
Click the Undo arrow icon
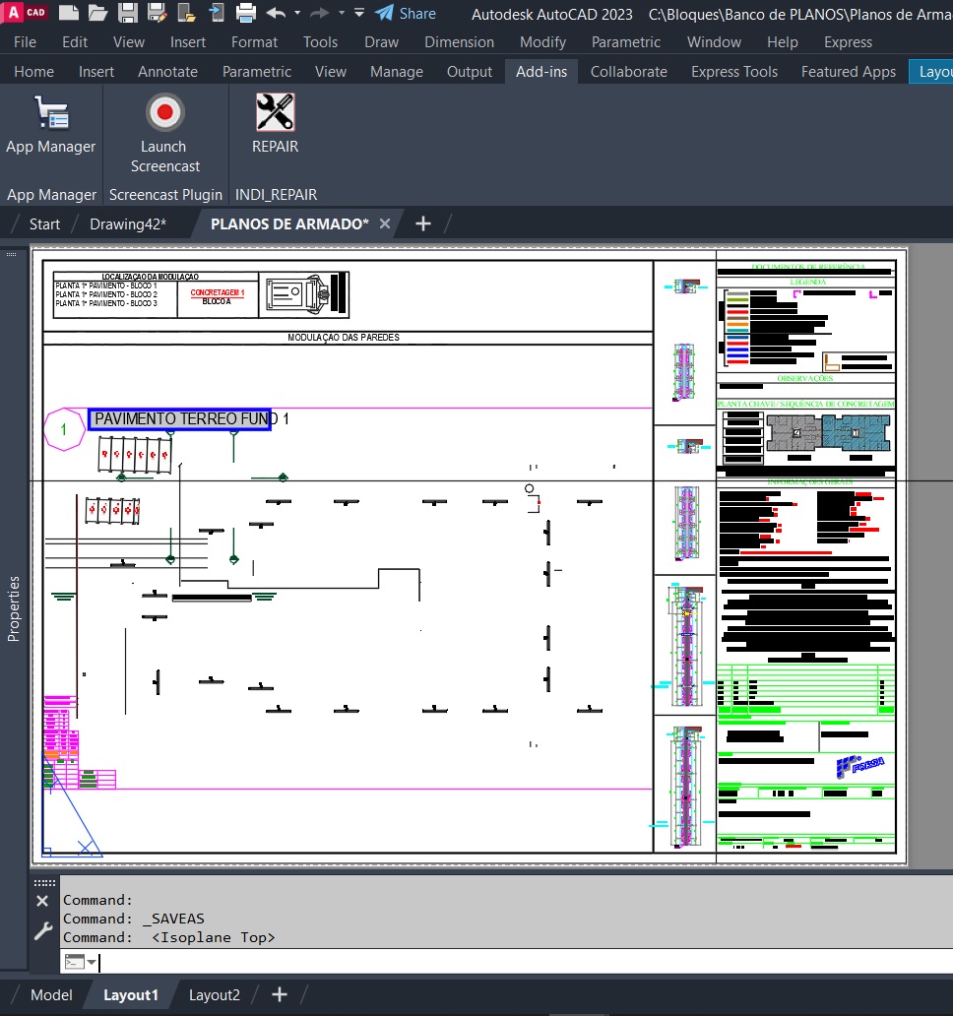coord(276,13)
